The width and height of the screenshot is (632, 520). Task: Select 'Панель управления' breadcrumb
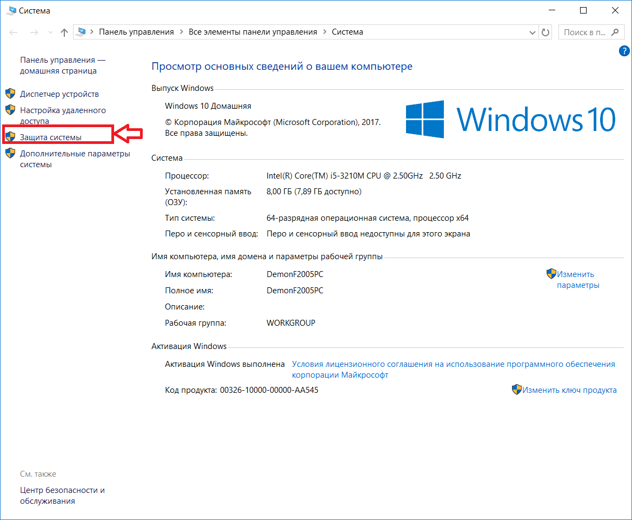[x=136, y=32]
